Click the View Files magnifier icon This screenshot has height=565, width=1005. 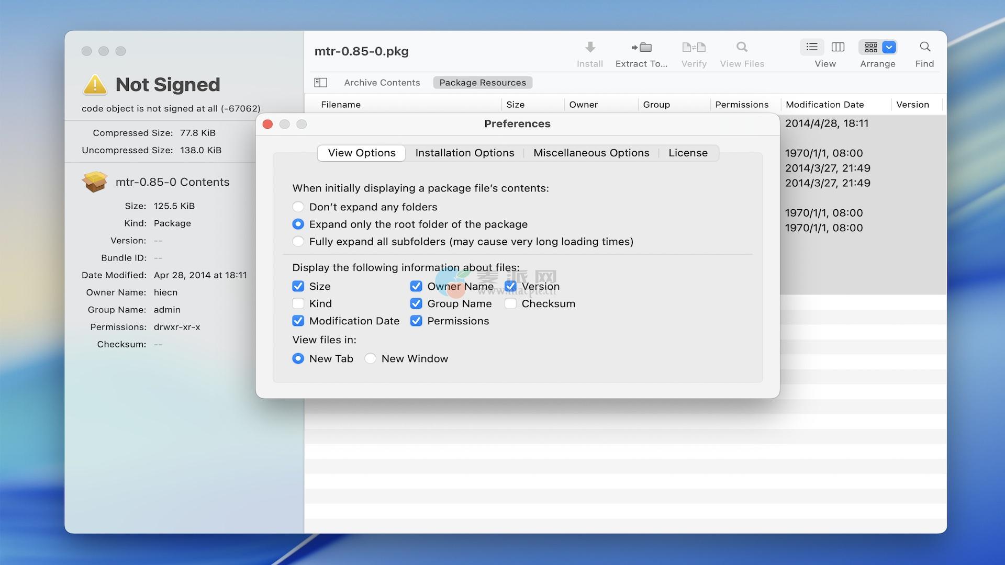[742, 48]
